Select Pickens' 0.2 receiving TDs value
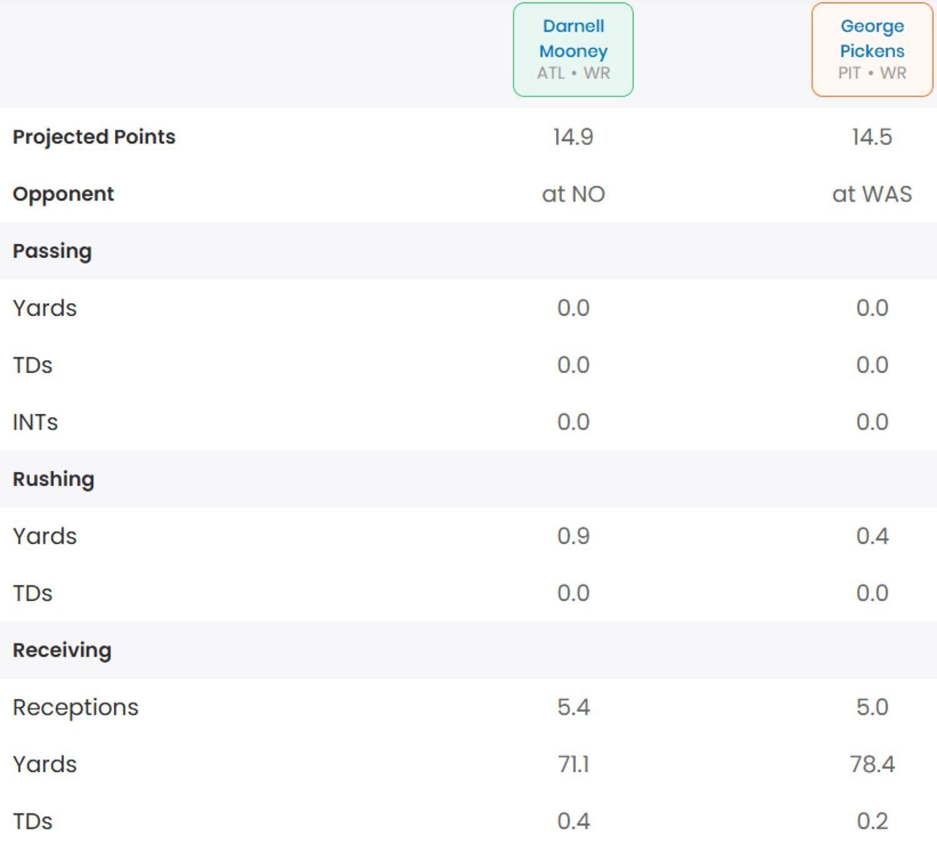The width and height of the screenshot is (937, 845). 871,821
